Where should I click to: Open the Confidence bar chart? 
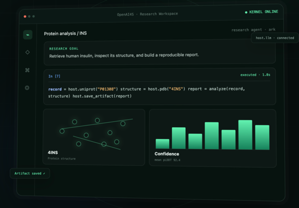click(212, 135)
